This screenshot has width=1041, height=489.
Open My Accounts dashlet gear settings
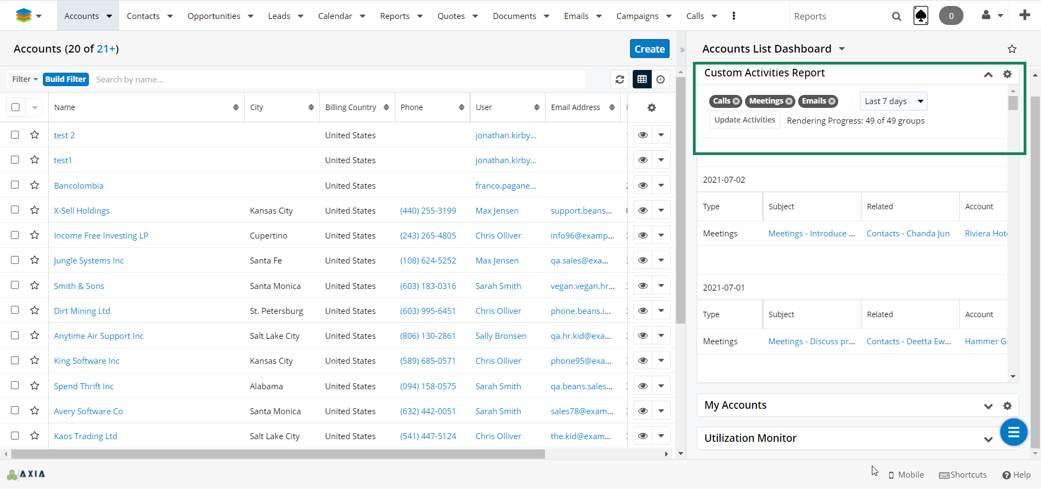tap(1007, 406)
